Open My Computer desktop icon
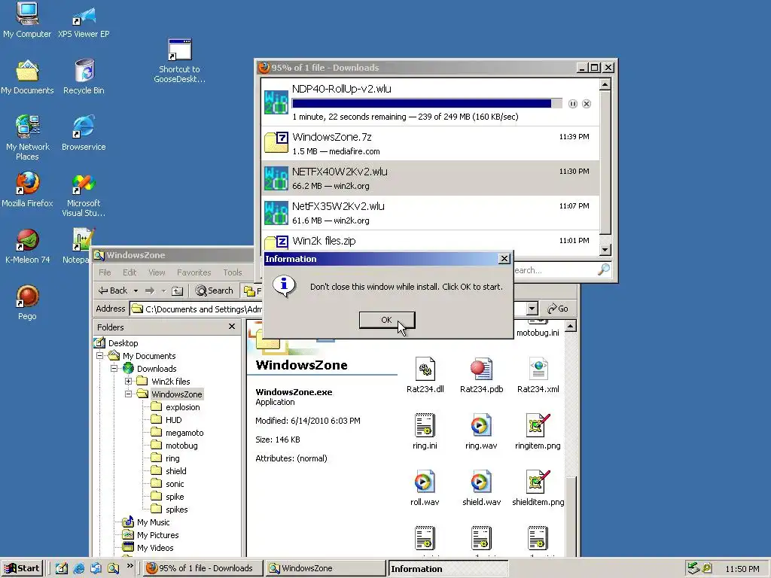The height and width of the screenshot is (578, 771). click(27, 20)
